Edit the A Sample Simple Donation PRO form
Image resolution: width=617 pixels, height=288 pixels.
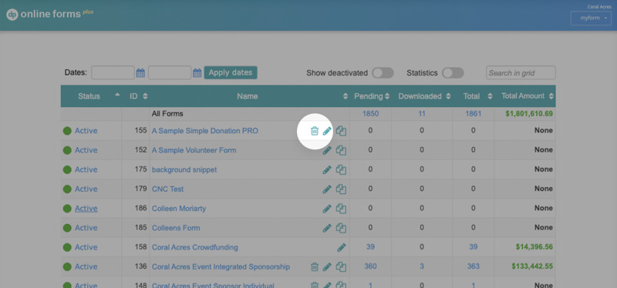pyautogui.click(x=327, y=131)
